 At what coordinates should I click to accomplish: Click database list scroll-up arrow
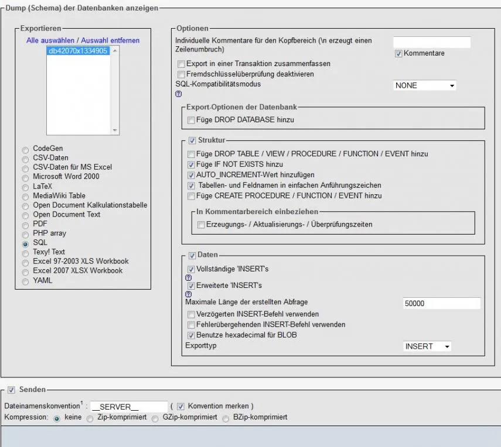point(115,51)
